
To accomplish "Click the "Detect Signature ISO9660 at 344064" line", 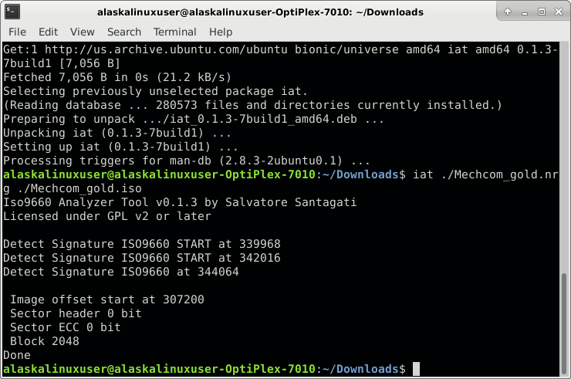I will (x=131, y=272).
